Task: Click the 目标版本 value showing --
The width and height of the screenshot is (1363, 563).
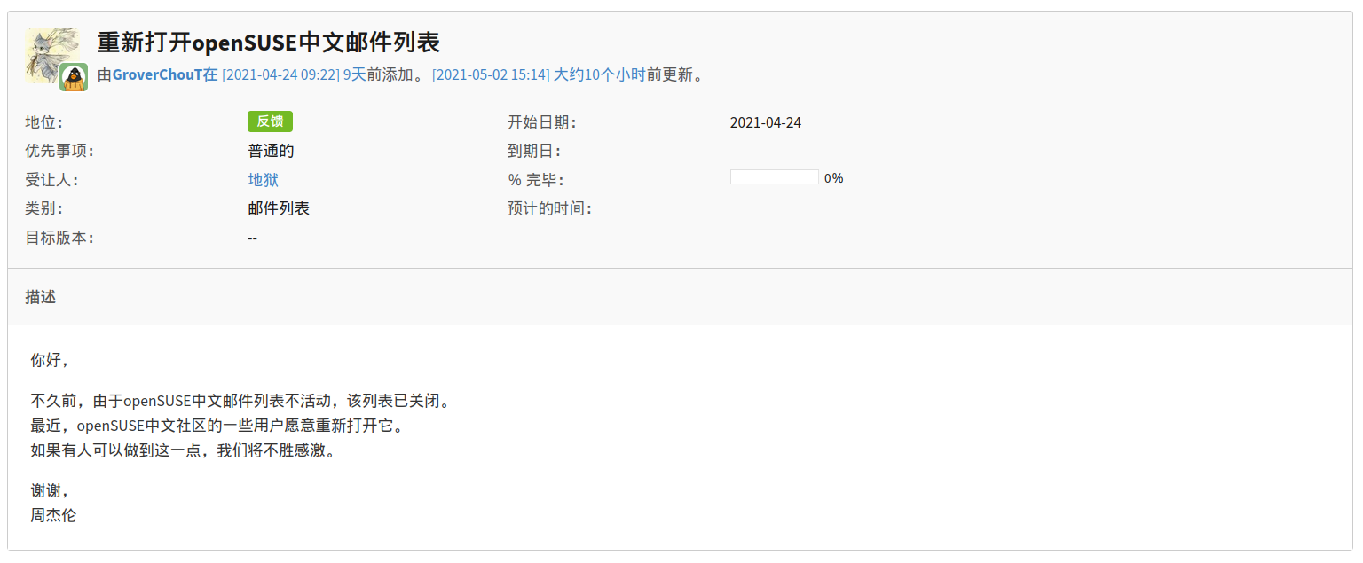Action: (252, 238)
